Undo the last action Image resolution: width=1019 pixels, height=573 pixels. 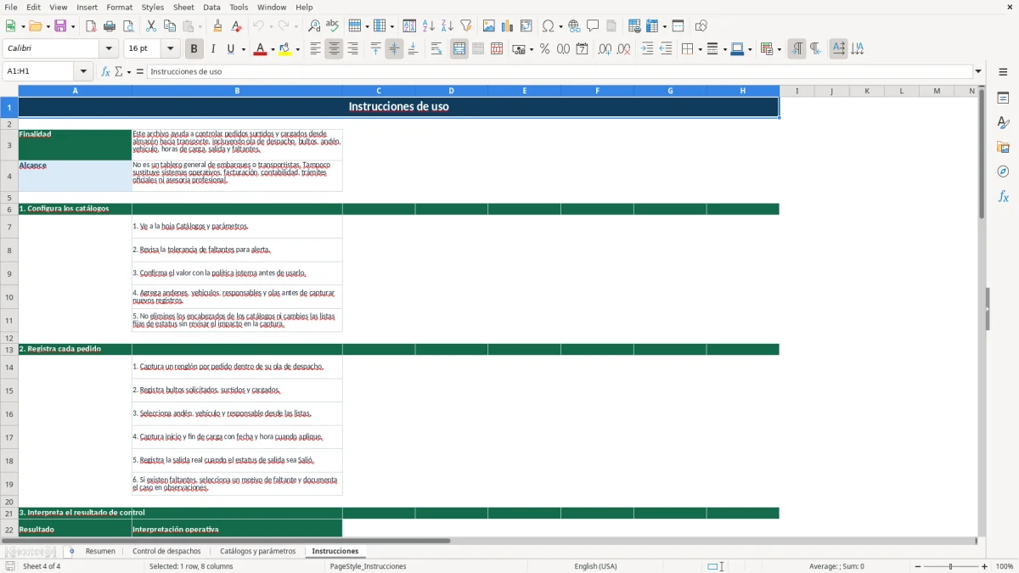[x=258, y=25]
